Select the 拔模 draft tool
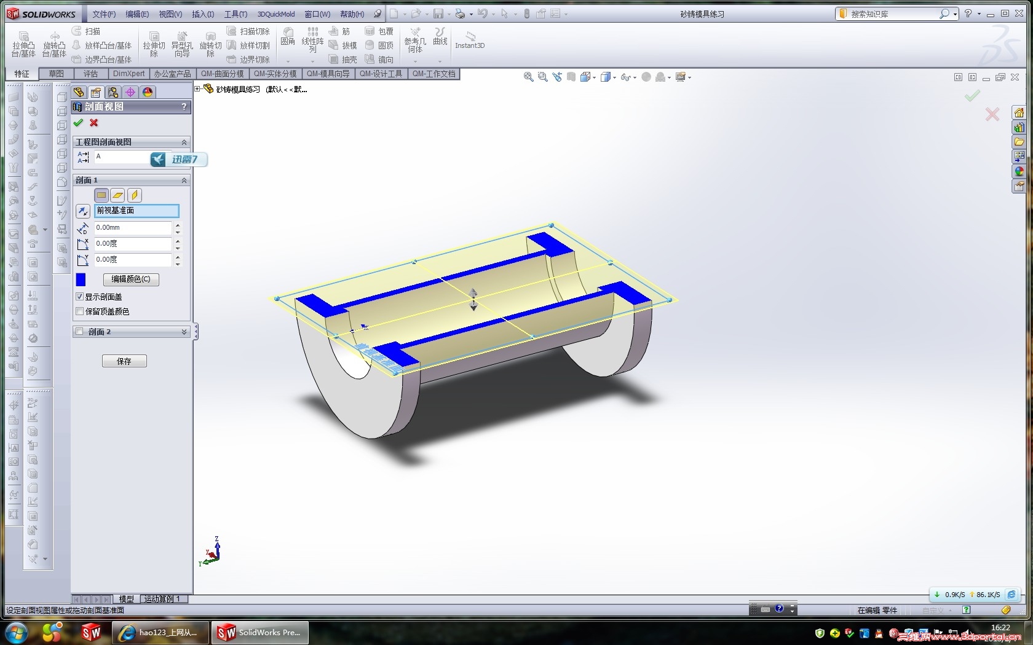 [342, 45]
